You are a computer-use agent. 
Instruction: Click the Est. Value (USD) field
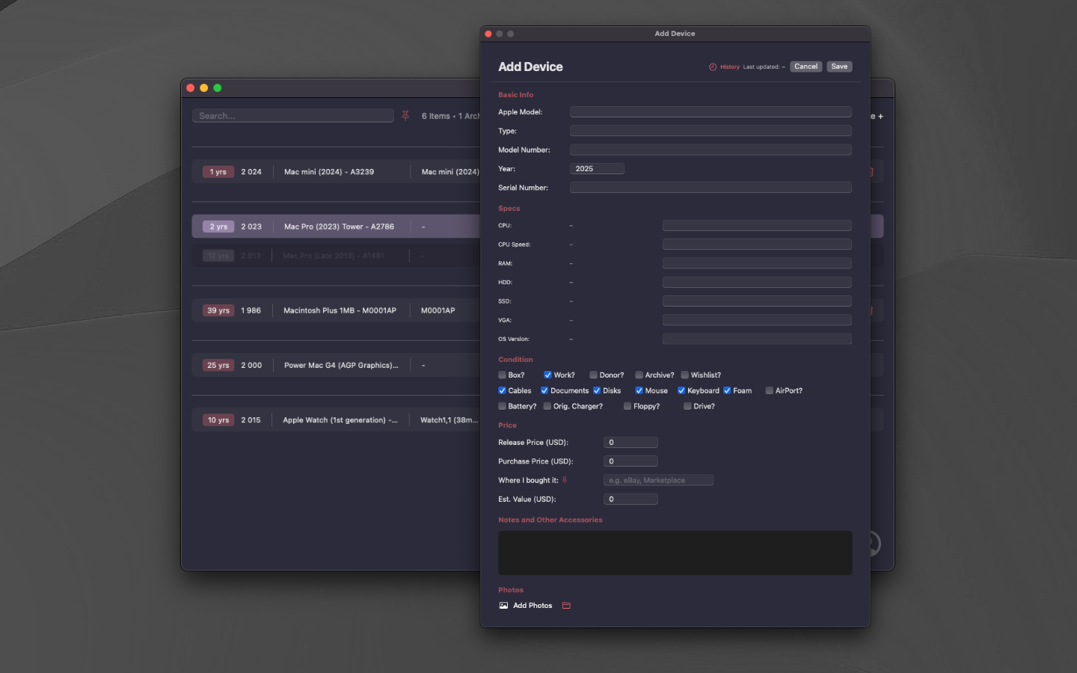(x=630, y=500)
